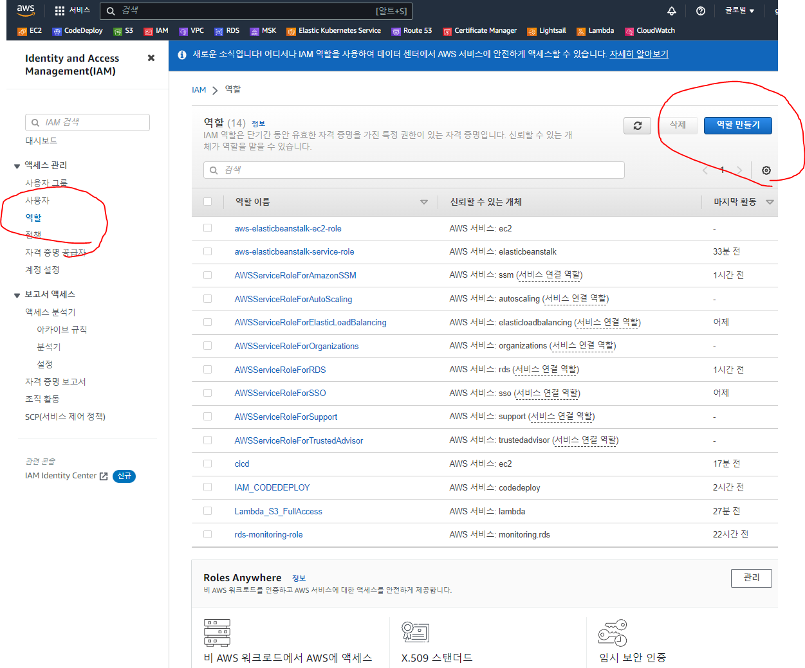This screenshot has width=805, height=668.
Task: Open CodeDeploy shortcut in favorites bar
Action: click(x=77, y=31)
